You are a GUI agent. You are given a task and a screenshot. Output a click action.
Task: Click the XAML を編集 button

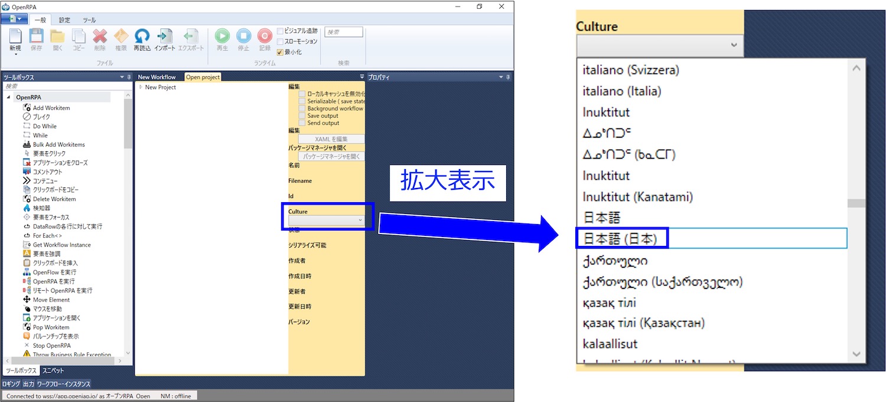331,139
